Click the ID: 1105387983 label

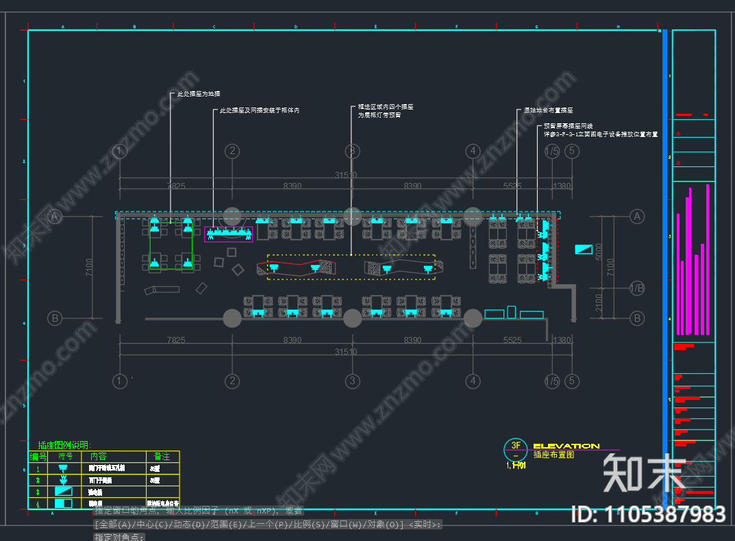click(x=649, y=514)
